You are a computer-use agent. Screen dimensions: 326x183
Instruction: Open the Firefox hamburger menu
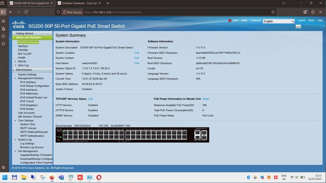(320, 12)
